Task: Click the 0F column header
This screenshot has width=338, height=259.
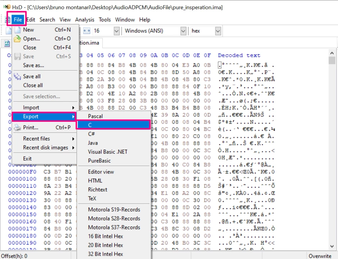Action: (x=207, y=55)
